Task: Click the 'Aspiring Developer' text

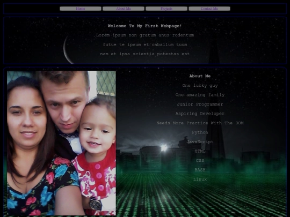Action: [200, 114]
